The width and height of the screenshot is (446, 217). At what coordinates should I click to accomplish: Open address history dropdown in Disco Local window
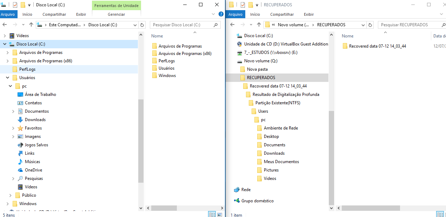coord(135,25)
